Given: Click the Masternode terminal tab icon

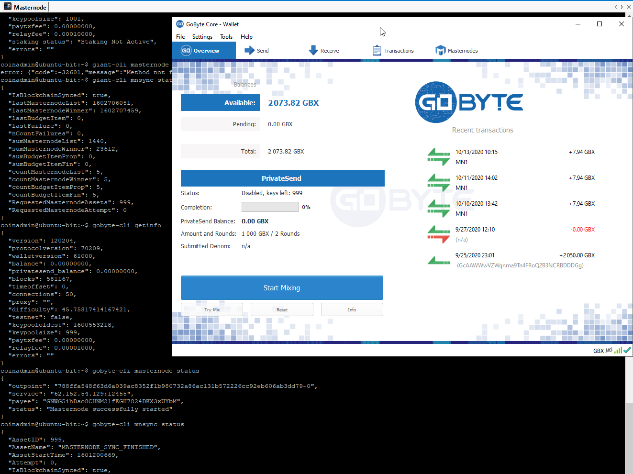Looking at the screenshot, I should tap(8, 7).
